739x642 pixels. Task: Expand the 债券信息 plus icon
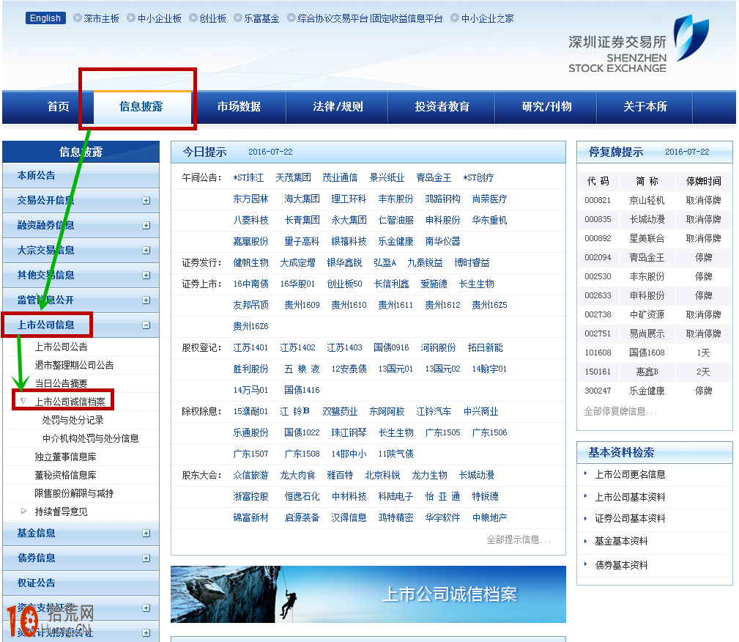146,558
